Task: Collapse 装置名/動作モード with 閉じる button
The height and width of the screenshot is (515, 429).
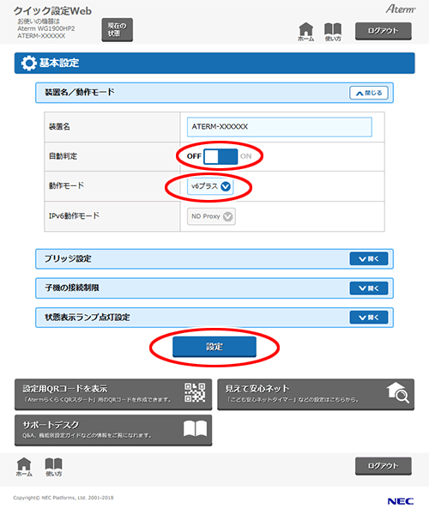Action: pos(369,93)
